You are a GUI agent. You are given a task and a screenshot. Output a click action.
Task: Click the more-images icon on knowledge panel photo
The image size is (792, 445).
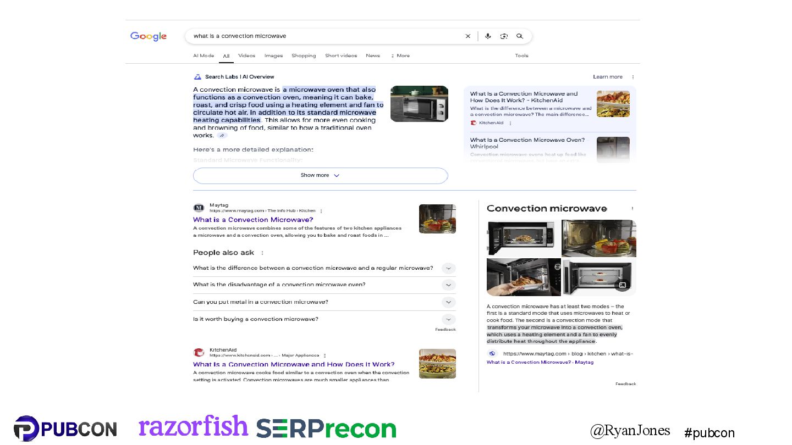pyautogui.click(x=623, y=285)
